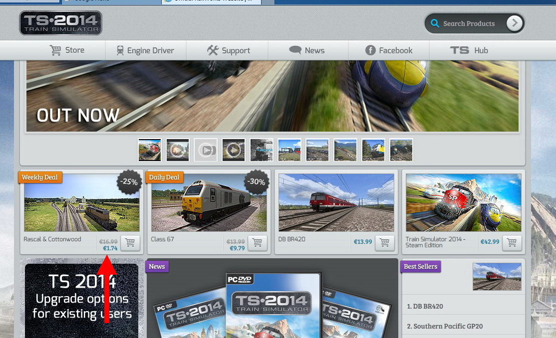Click the -25% discount badge

click(x=129, y=182)
